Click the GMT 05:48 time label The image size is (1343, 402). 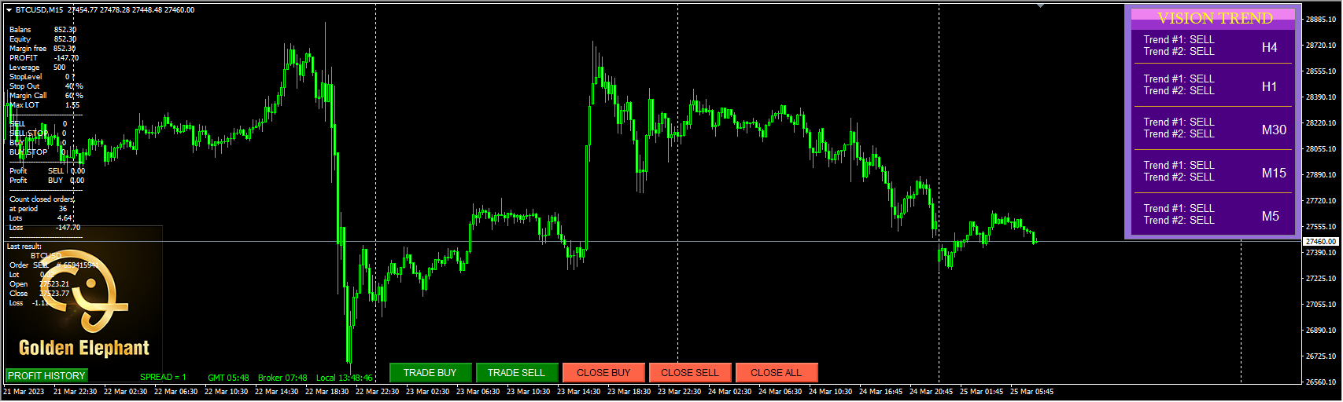click(x=228, y=378)
